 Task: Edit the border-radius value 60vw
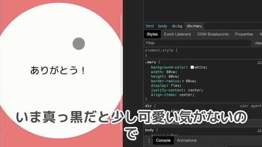(x=190, y=81)
